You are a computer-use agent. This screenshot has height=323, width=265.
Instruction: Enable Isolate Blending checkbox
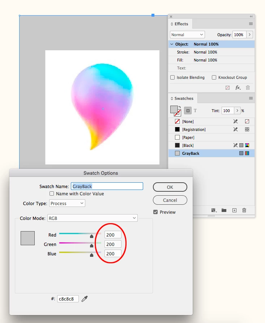pos(172,77)
